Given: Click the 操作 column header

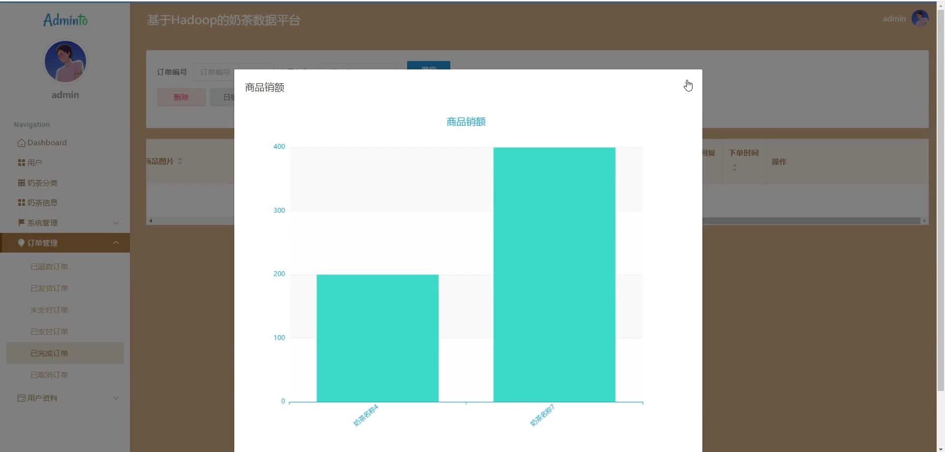Looking at the screenshot, I should click(779, 161).
